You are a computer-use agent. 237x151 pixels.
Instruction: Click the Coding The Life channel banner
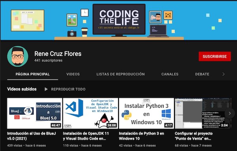click(x=118, y=20)
